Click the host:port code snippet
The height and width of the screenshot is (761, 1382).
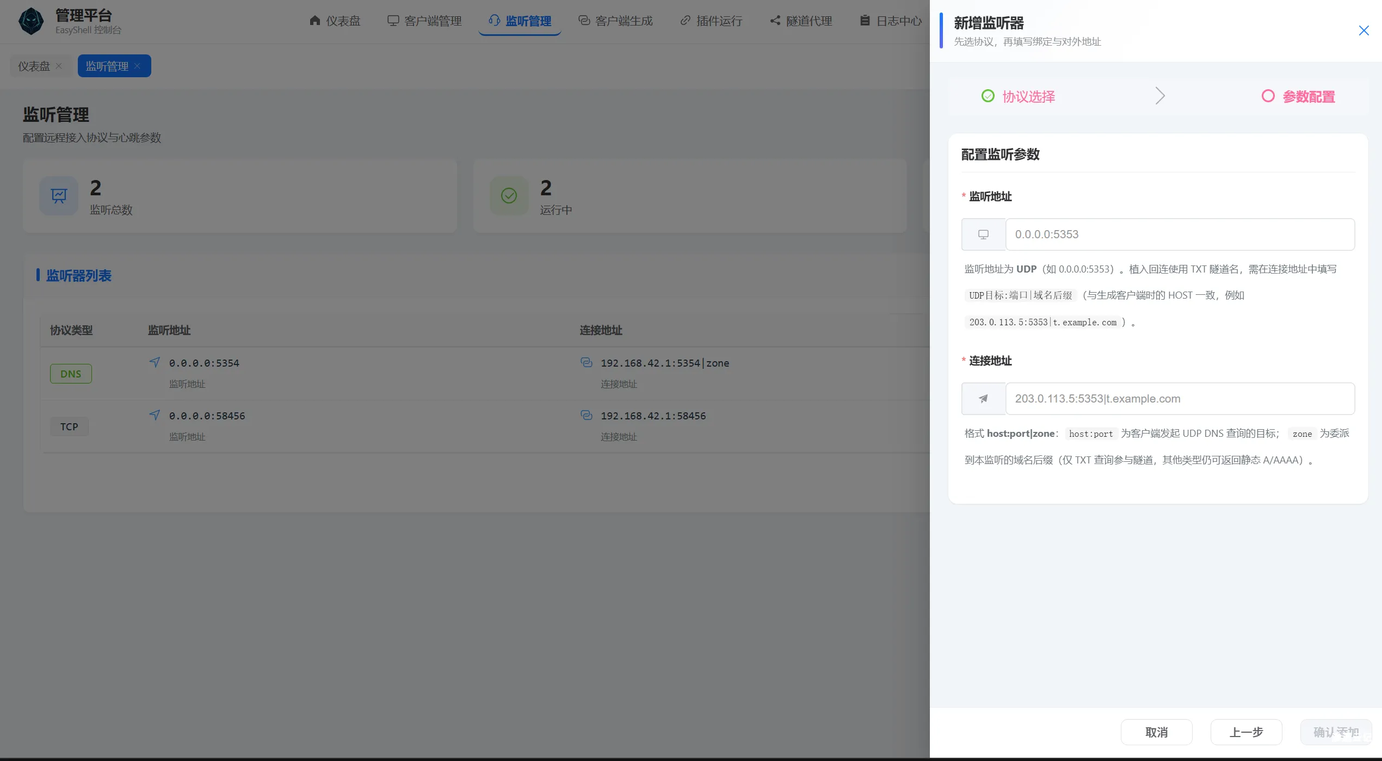[x=1090, y=434]
